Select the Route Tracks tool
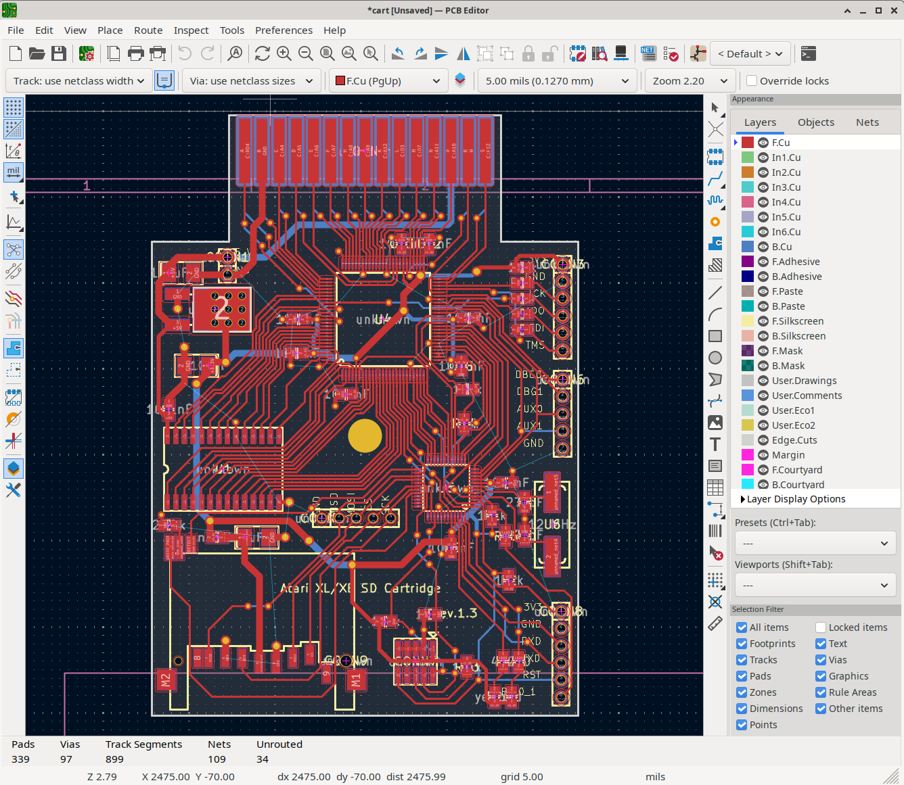This screenshot has height=785, width=904. (715, 179)
